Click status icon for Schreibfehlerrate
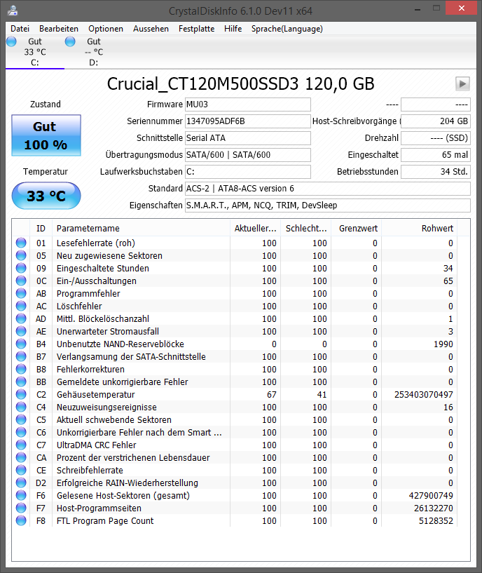Viewport: 482px width, 573px height. coord(21,470)
